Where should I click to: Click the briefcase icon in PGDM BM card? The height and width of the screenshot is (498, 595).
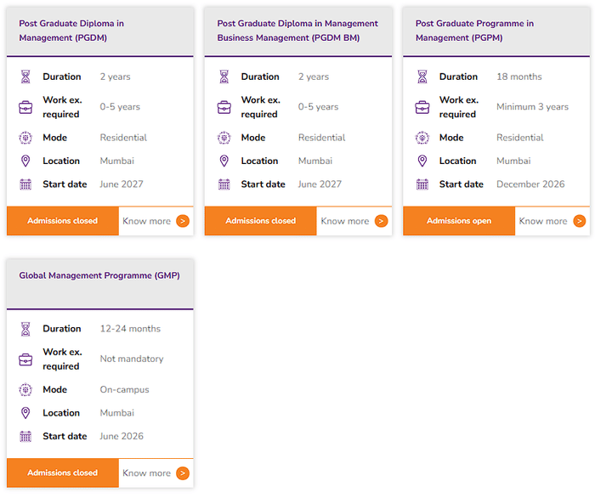[x=224, y=107]
